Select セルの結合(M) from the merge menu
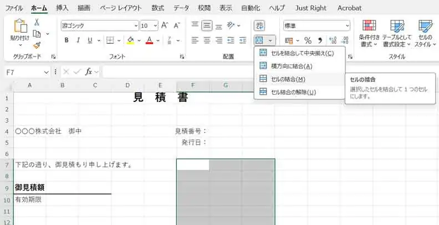Image resolution: width=439 pixels, height=225 pixels. point(288,79)
